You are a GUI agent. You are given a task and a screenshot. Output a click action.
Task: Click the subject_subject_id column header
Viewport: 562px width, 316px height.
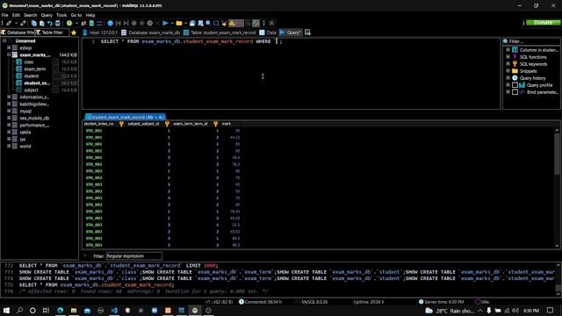(143, 124)
